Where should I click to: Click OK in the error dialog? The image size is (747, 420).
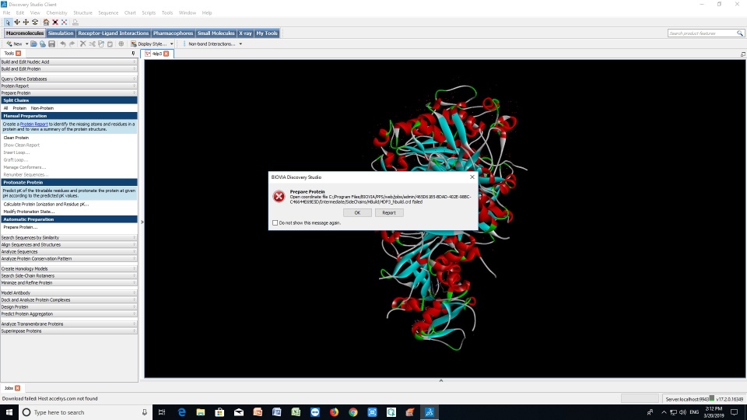tap(357, 213)
